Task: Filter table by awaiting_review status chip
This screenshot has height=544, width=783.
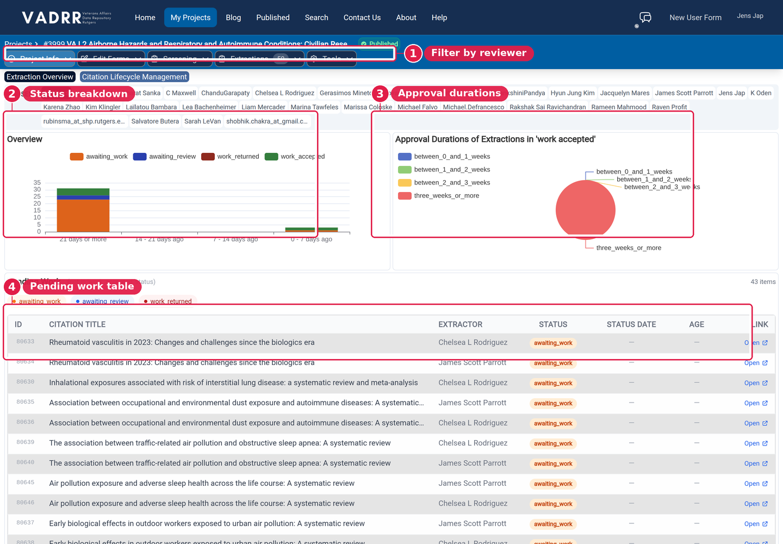Action: click(x=102, y=301)
